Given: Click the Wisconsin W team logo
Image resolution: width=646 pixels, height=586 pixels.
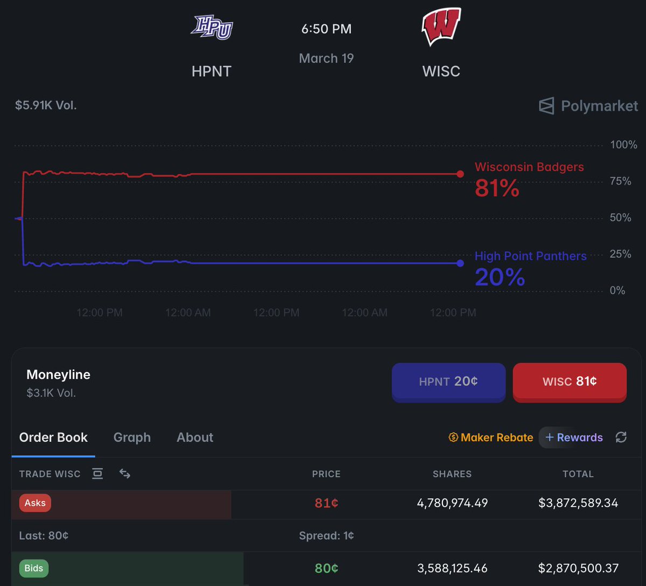Looking at the screenshot, I should tap(441, 27).
